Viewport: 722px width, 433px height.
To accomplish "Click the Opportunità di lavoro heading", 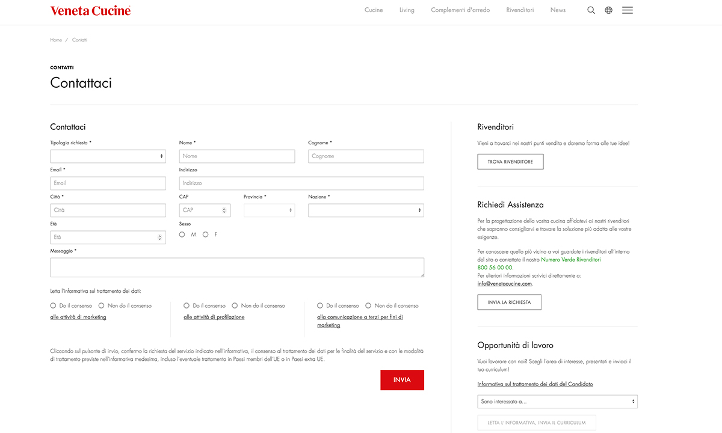I will [515, 345].
